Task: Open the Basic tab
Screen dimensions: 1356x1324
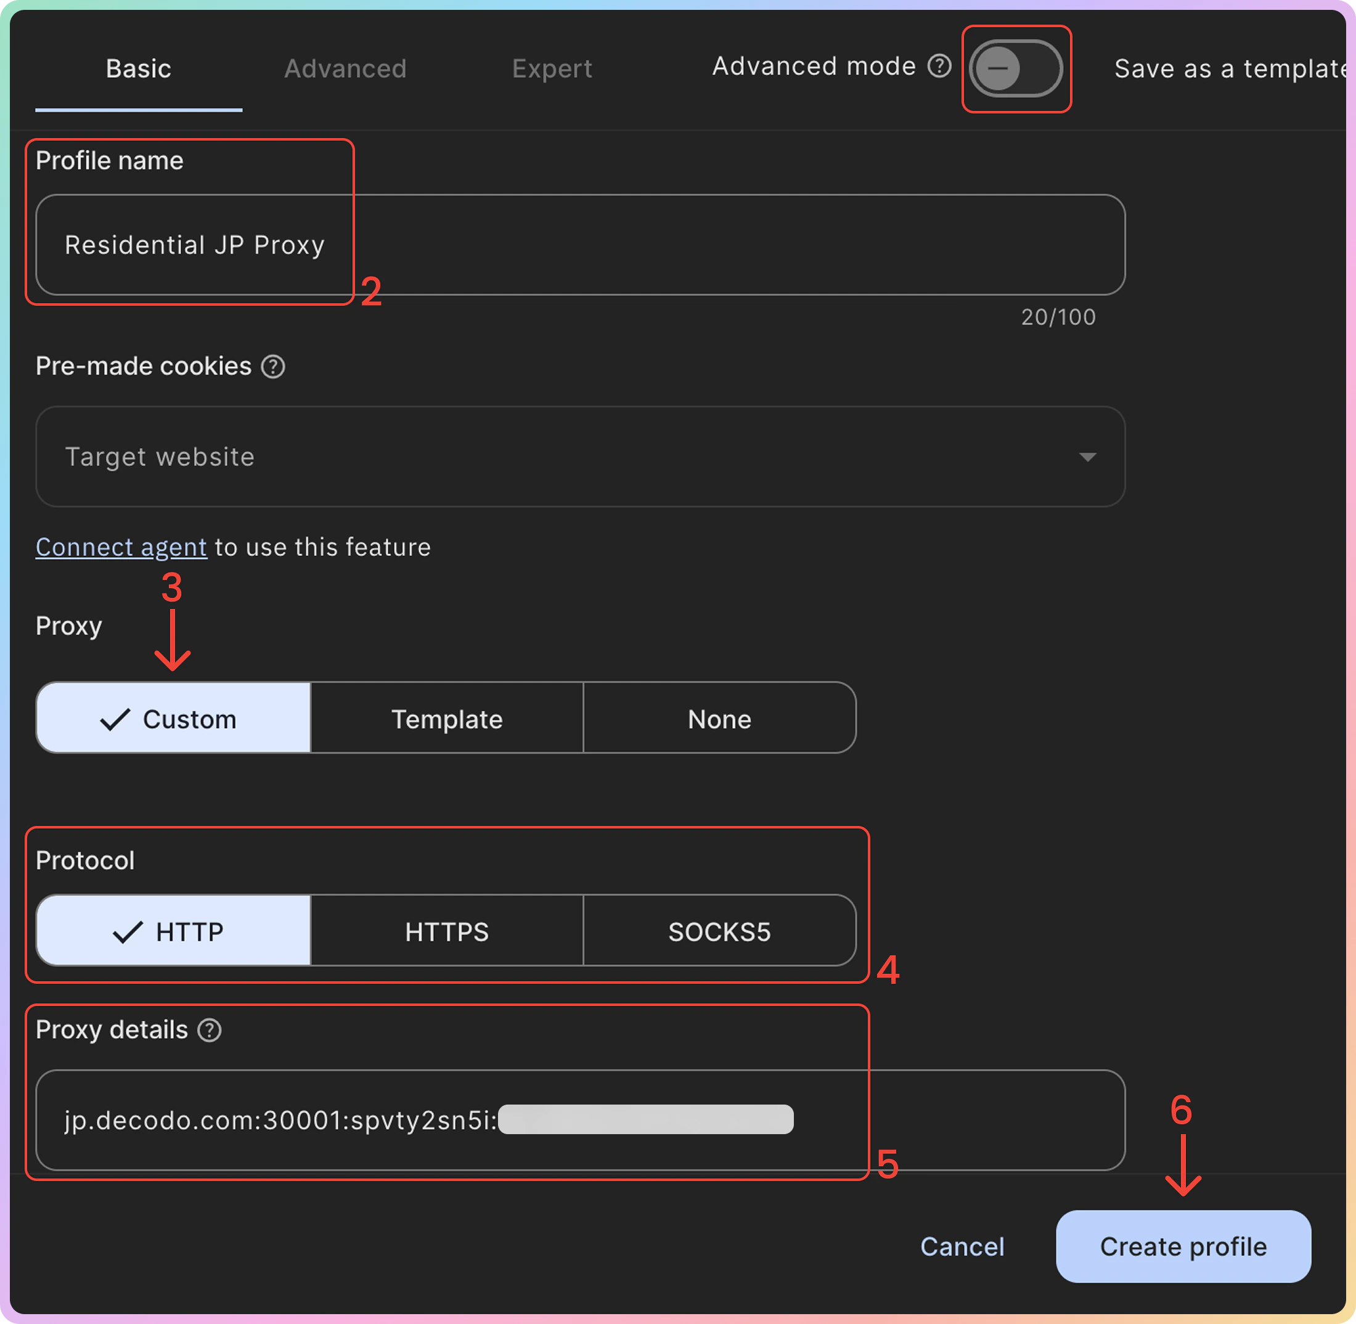Action: tap(139, 69)
